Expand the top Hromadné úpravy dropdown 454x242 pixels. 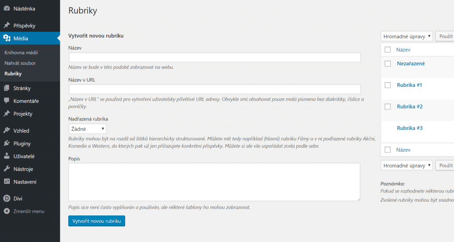[407, 36]
